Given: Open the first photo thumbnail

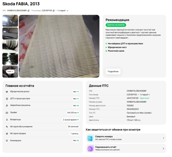Looking at the screenshot, I should [10, 21].
